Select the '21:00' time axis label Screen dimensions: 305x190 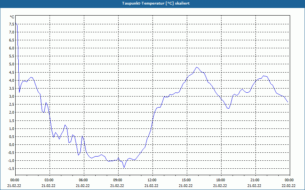[255, 180]
